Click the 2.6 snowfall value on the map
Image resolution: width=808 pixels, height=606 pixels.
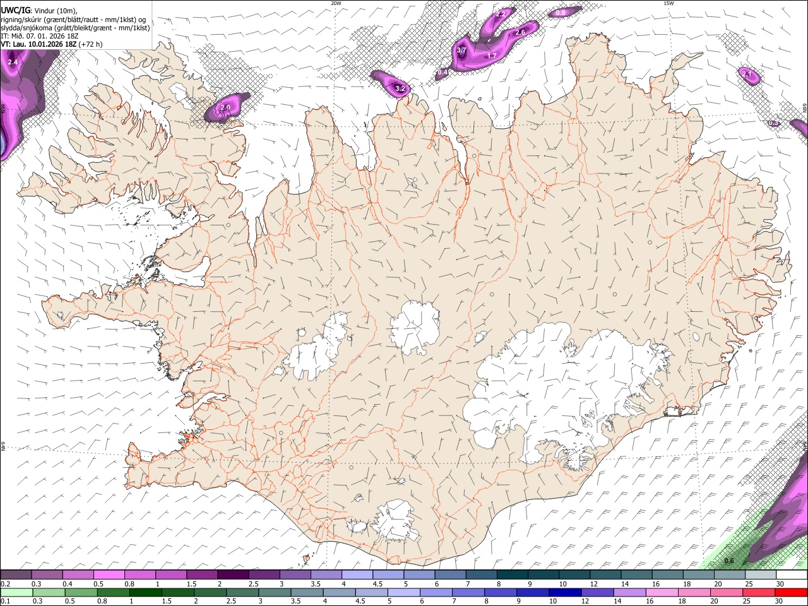[x=520, y=32]
